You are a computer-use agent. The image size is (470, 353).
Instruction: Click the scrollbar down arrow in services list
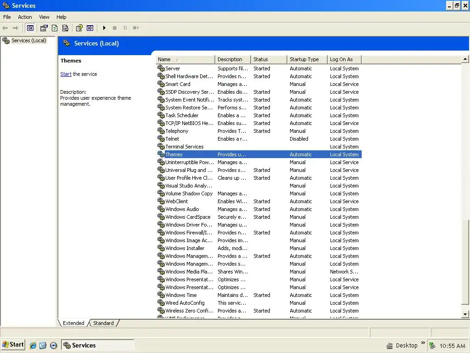(465, 314)
